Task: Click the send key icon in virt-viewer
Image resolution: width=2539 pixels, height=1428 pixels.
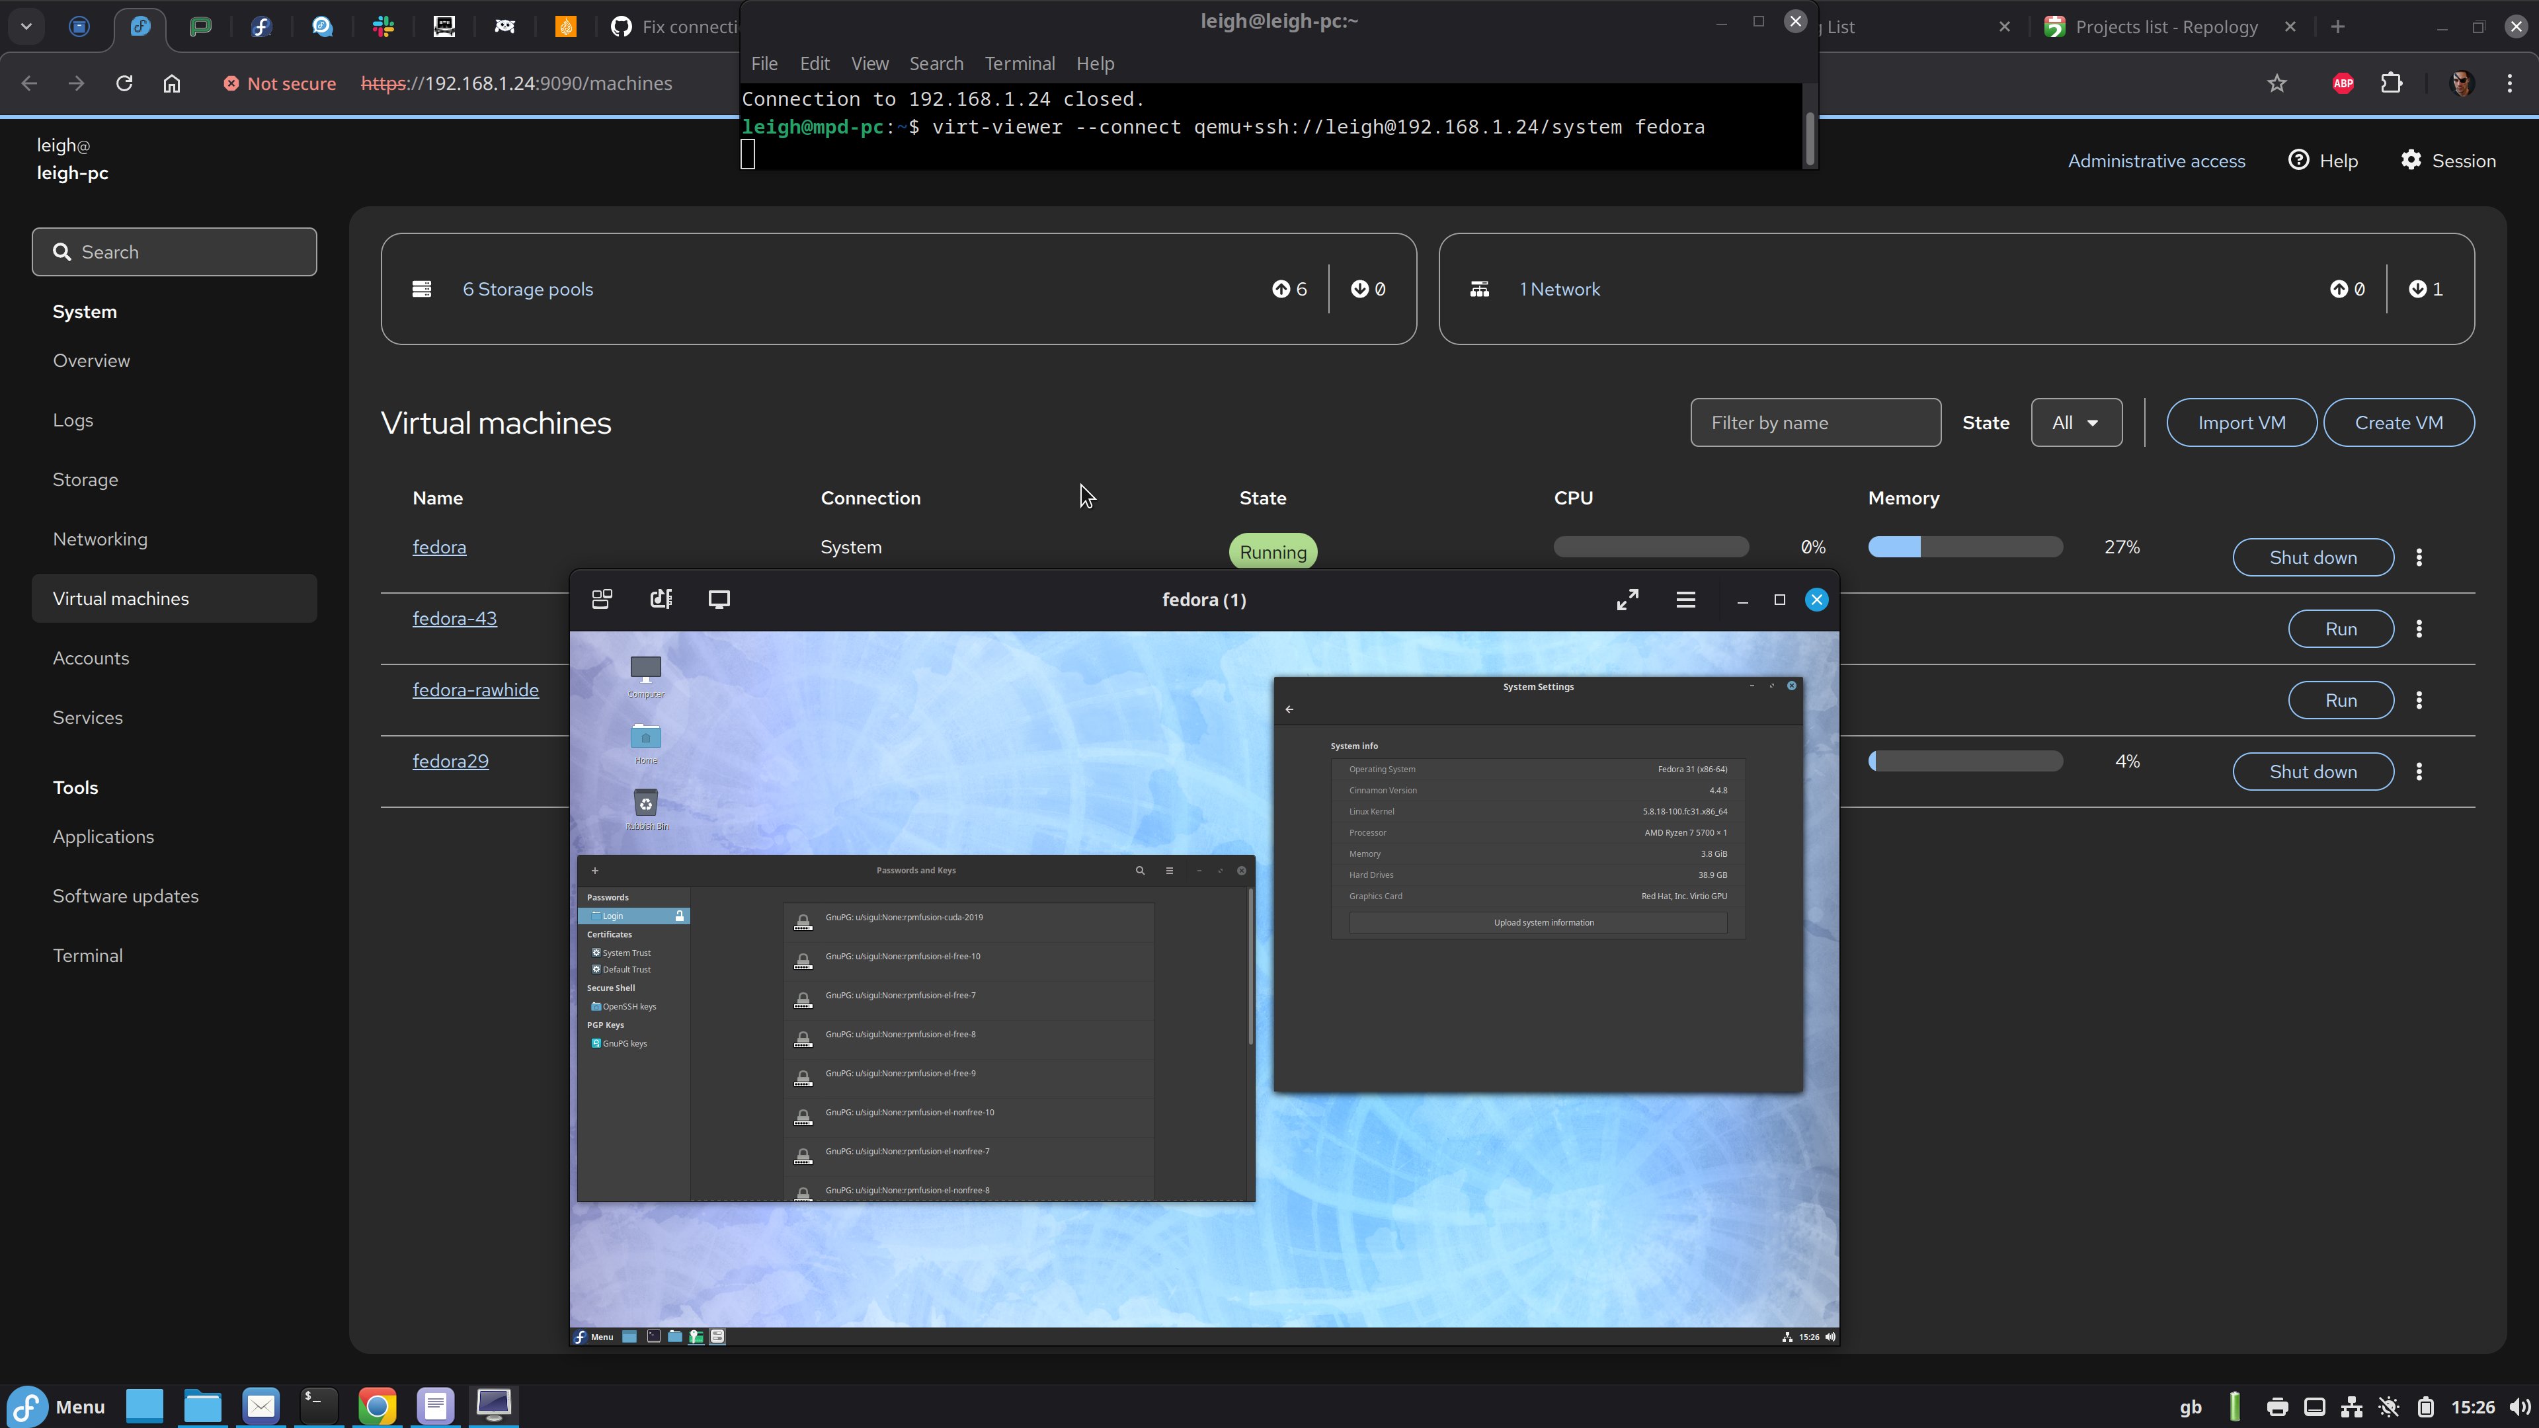Action: 661,599
